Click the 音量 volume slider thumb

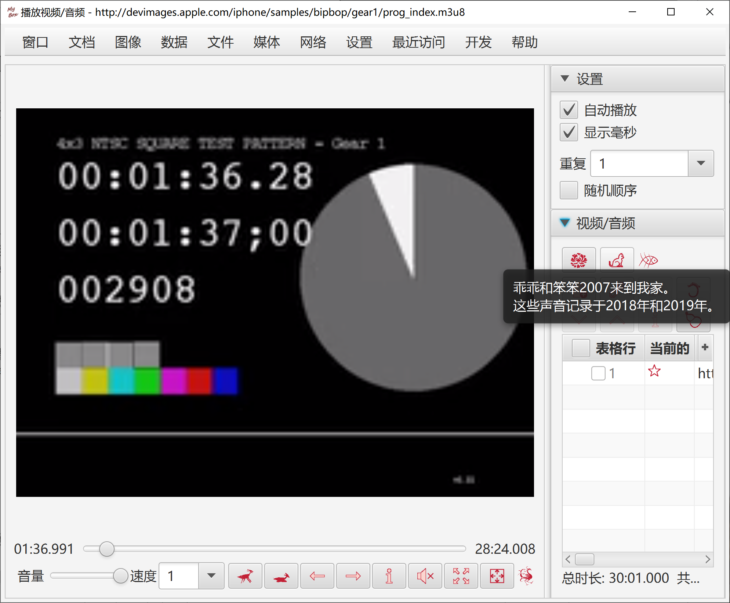pyautogui.click(x=120, y=576)
